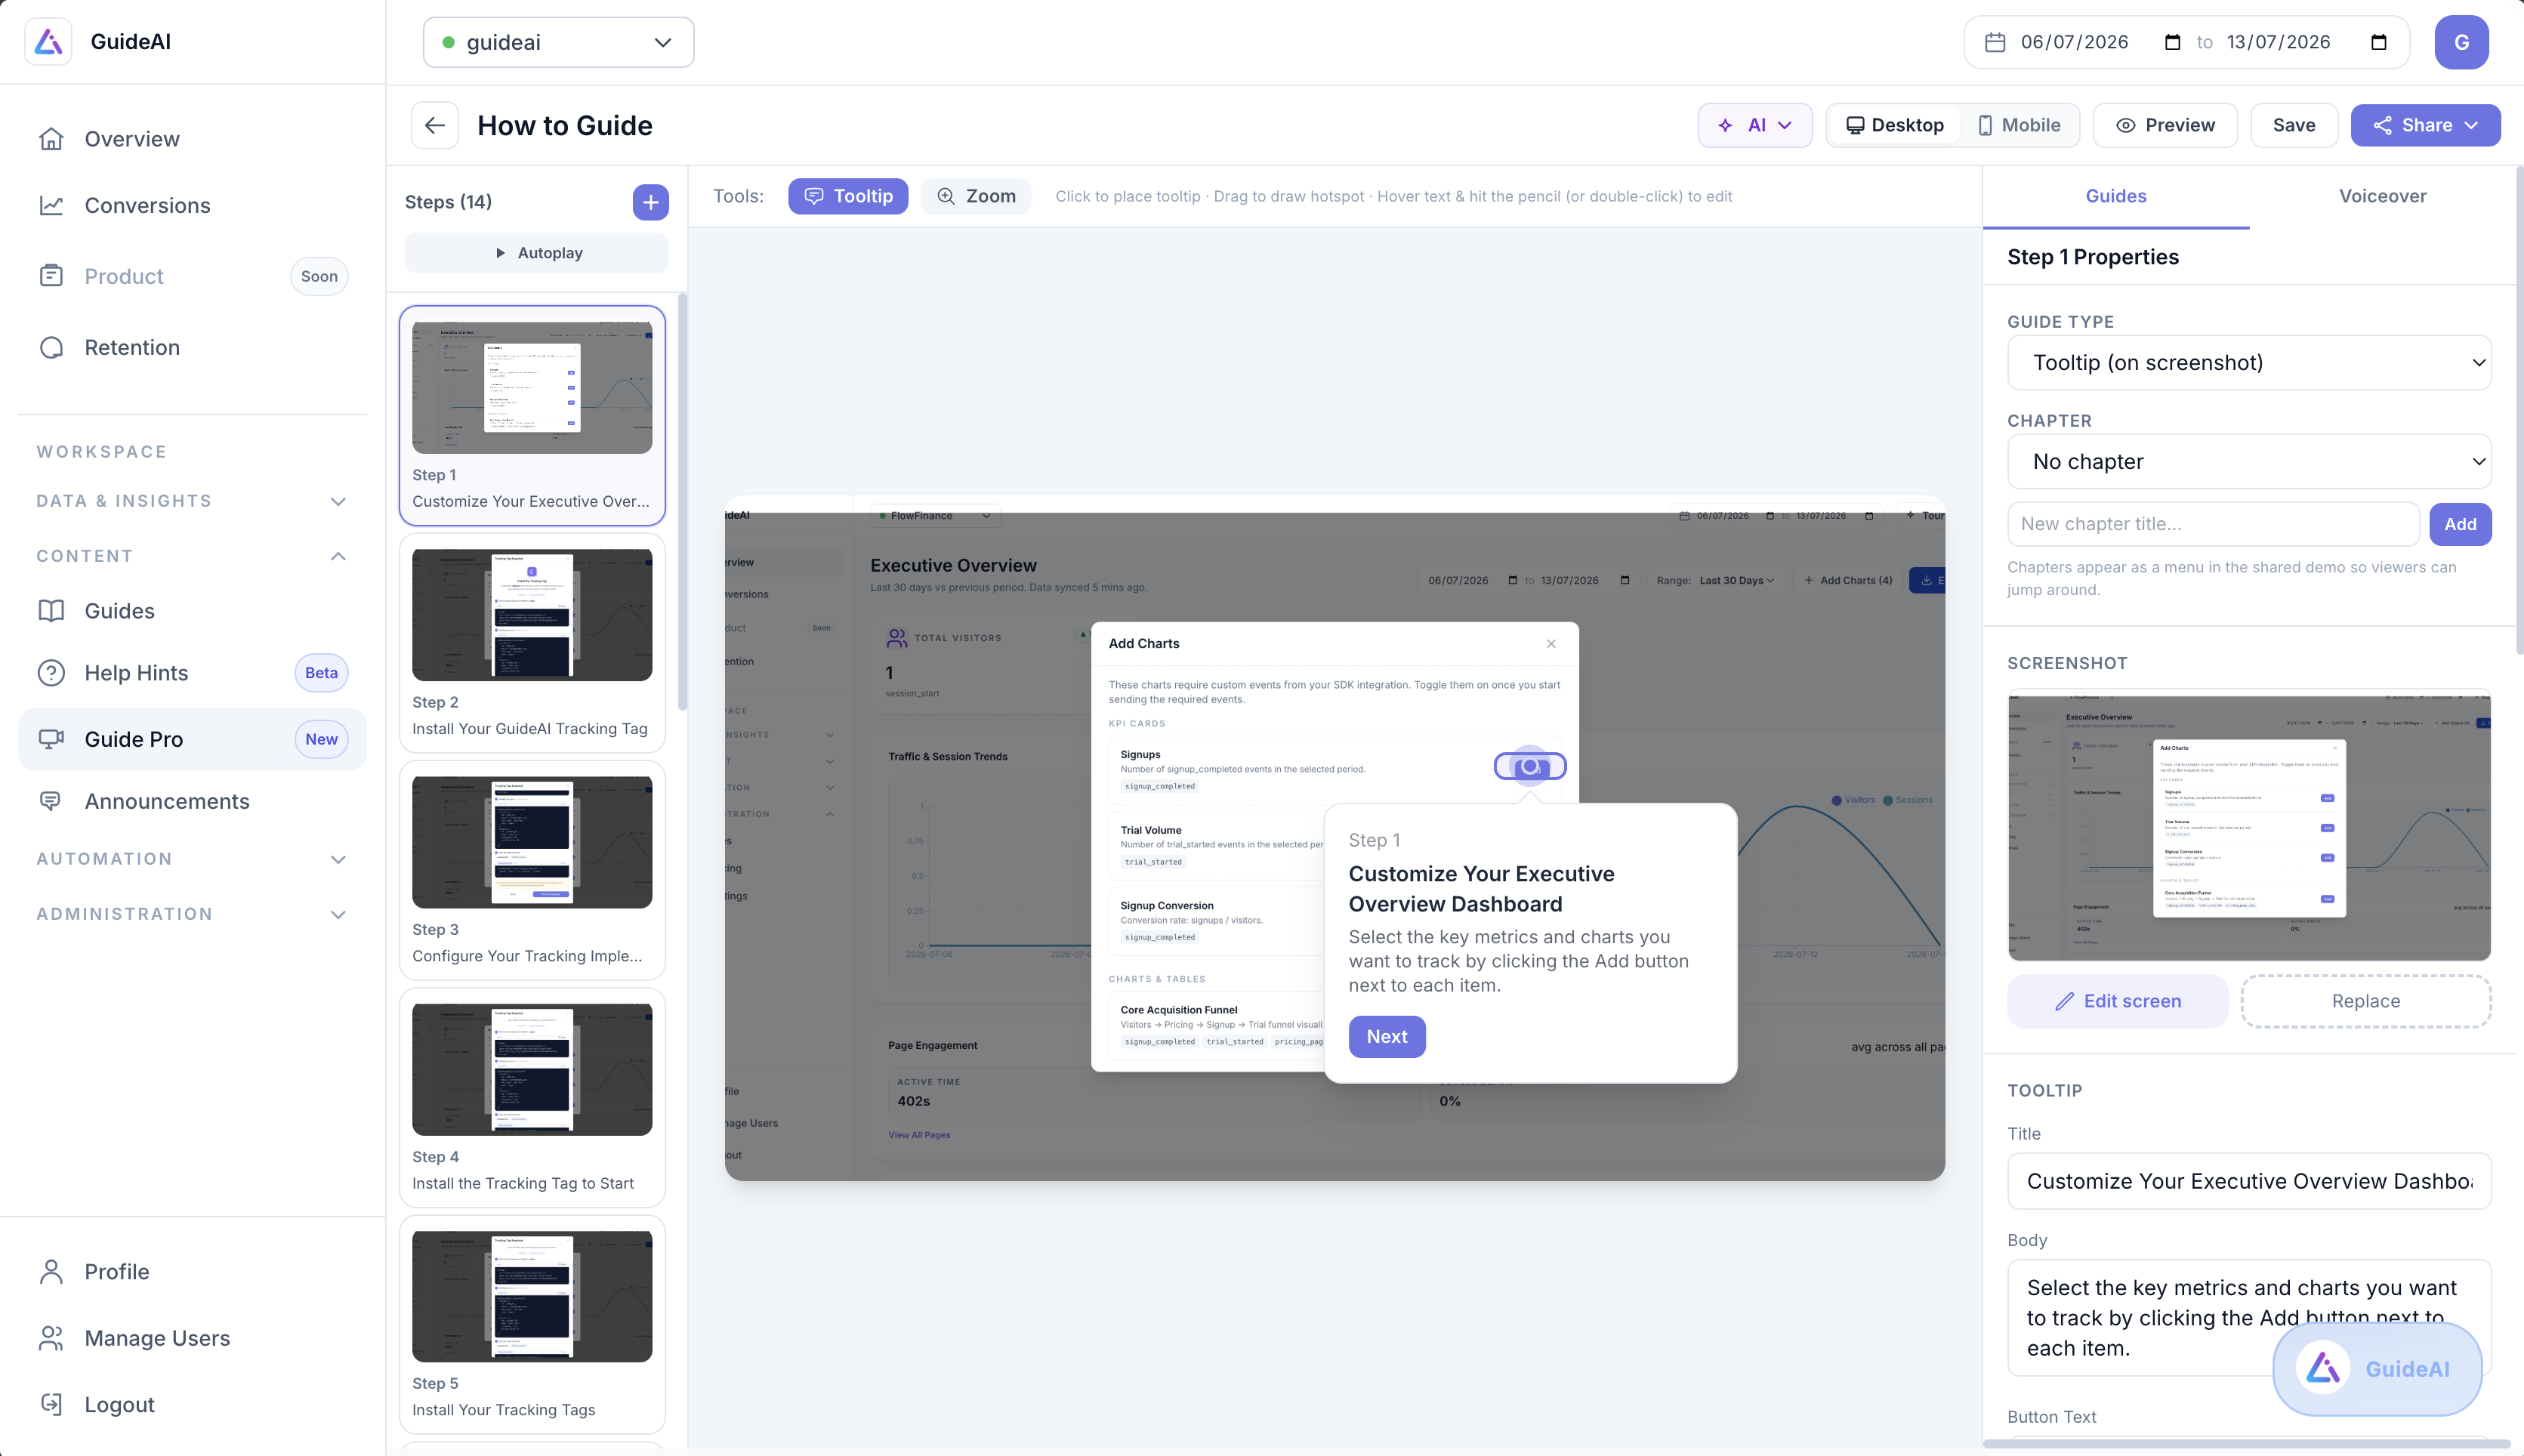This screenshot has height=1456, width=2524.
Task: Open Conversions page in sidebar
Action: coord(192,205)
